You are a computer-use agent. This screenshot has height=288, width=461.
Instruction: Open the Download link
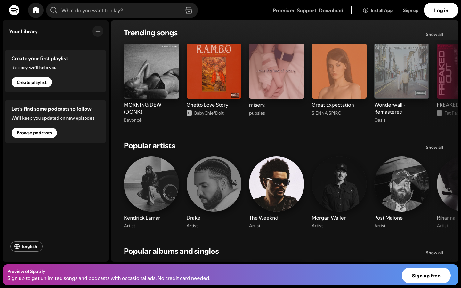[x=331, y=10]
